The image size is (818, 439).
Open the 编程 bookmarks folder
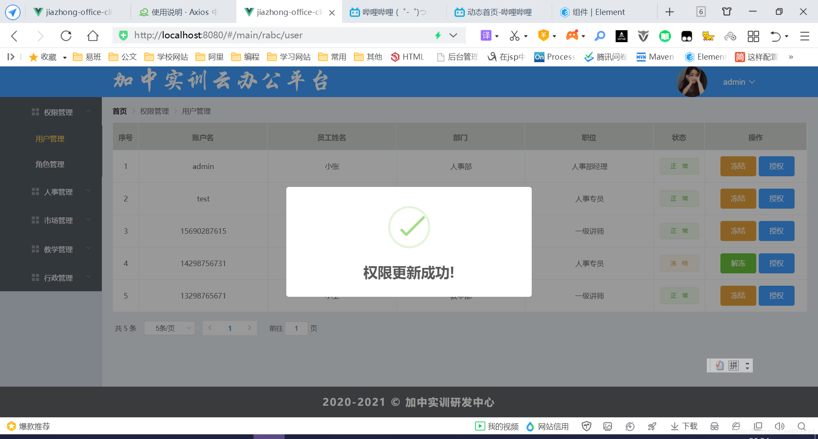pos(245,57)
